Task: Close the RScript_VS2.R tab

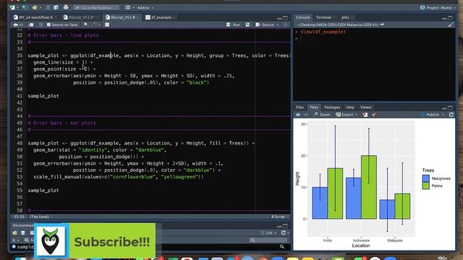Action: pyautogui.click(x=138, y=17)
